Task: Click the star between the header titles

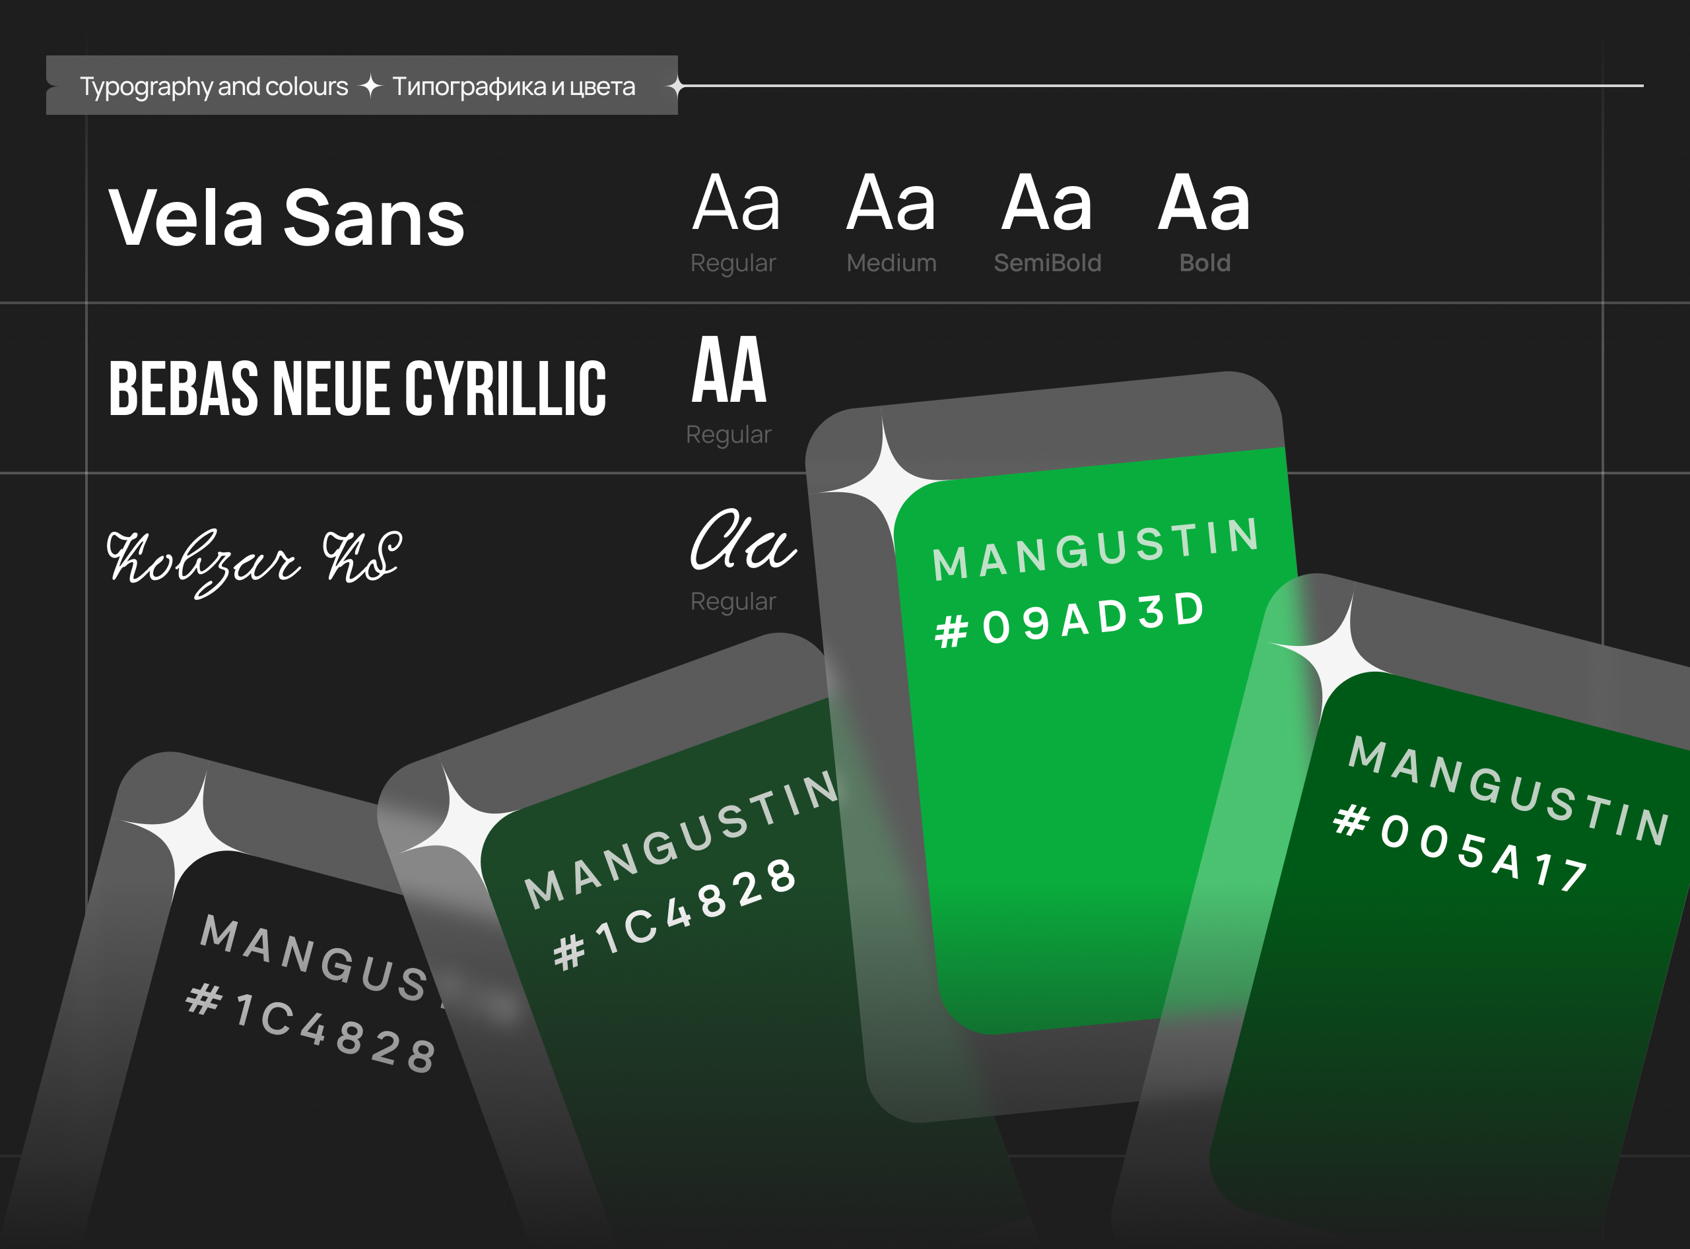Action: click(370, 86)
